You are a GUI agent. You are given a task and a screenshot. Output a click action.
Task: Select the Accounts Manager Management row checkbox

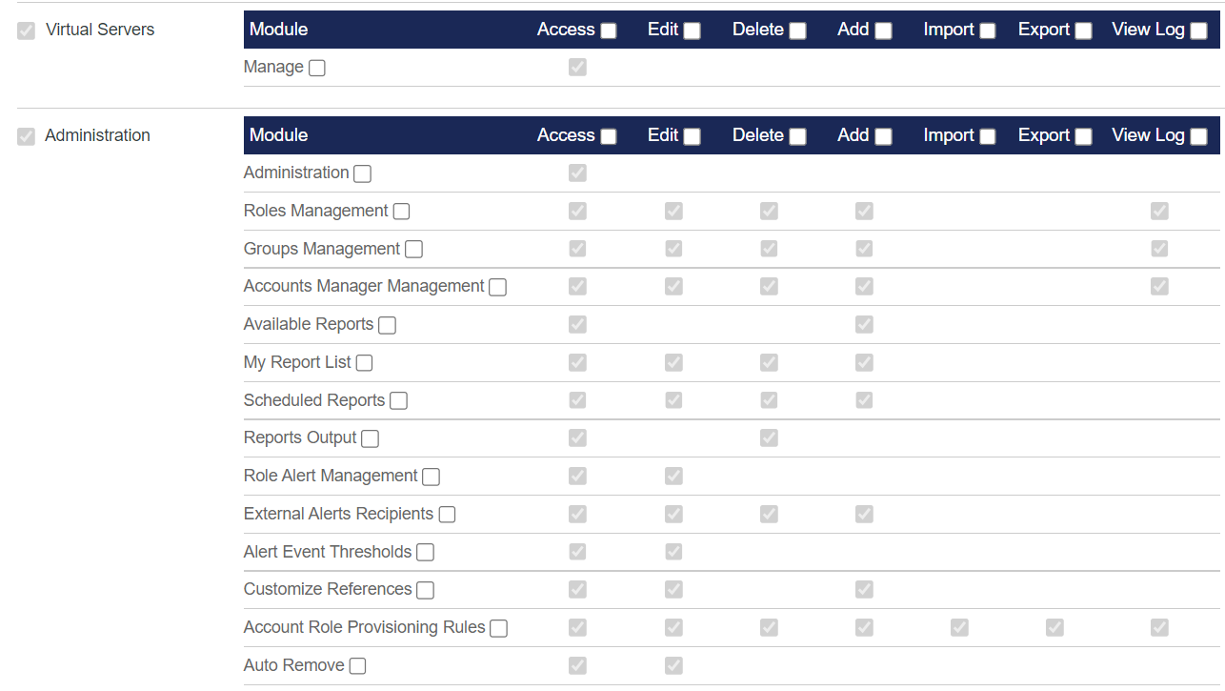tap(497, 287)
